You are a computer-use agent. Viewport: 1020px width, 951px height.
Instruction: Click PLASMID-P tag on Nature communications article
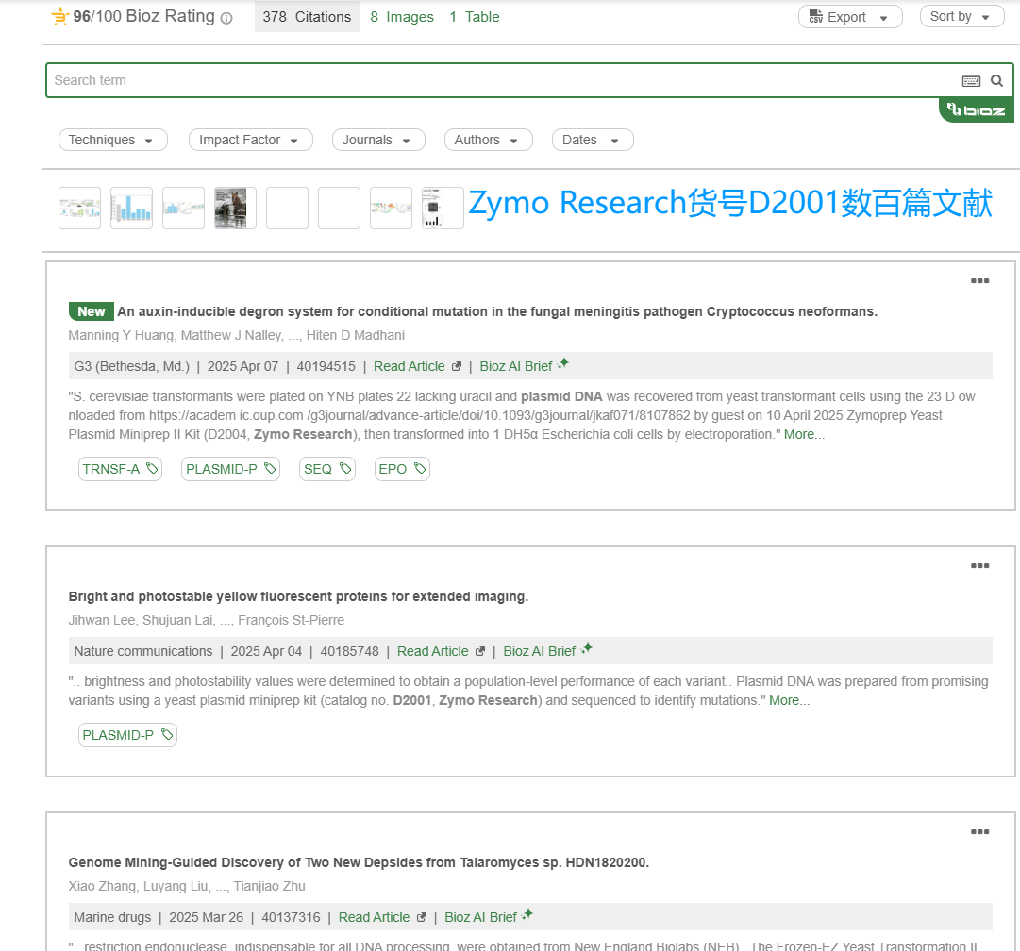click(x=127, y=735)
